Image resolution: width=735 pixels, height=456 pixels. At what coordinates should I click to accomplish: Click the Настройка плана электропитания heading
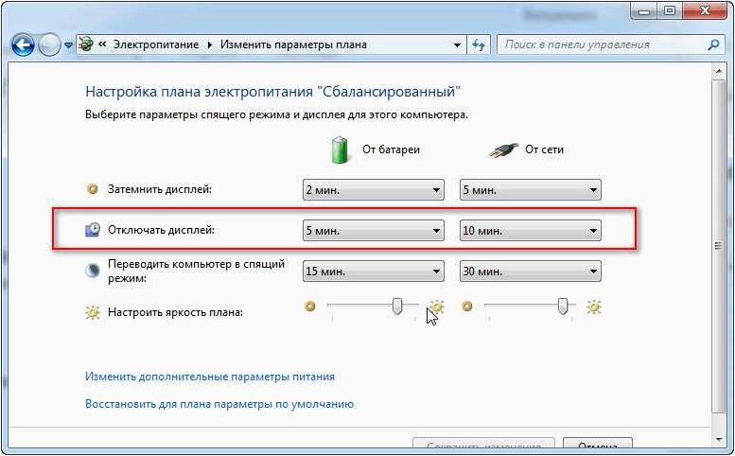point(272,92)
